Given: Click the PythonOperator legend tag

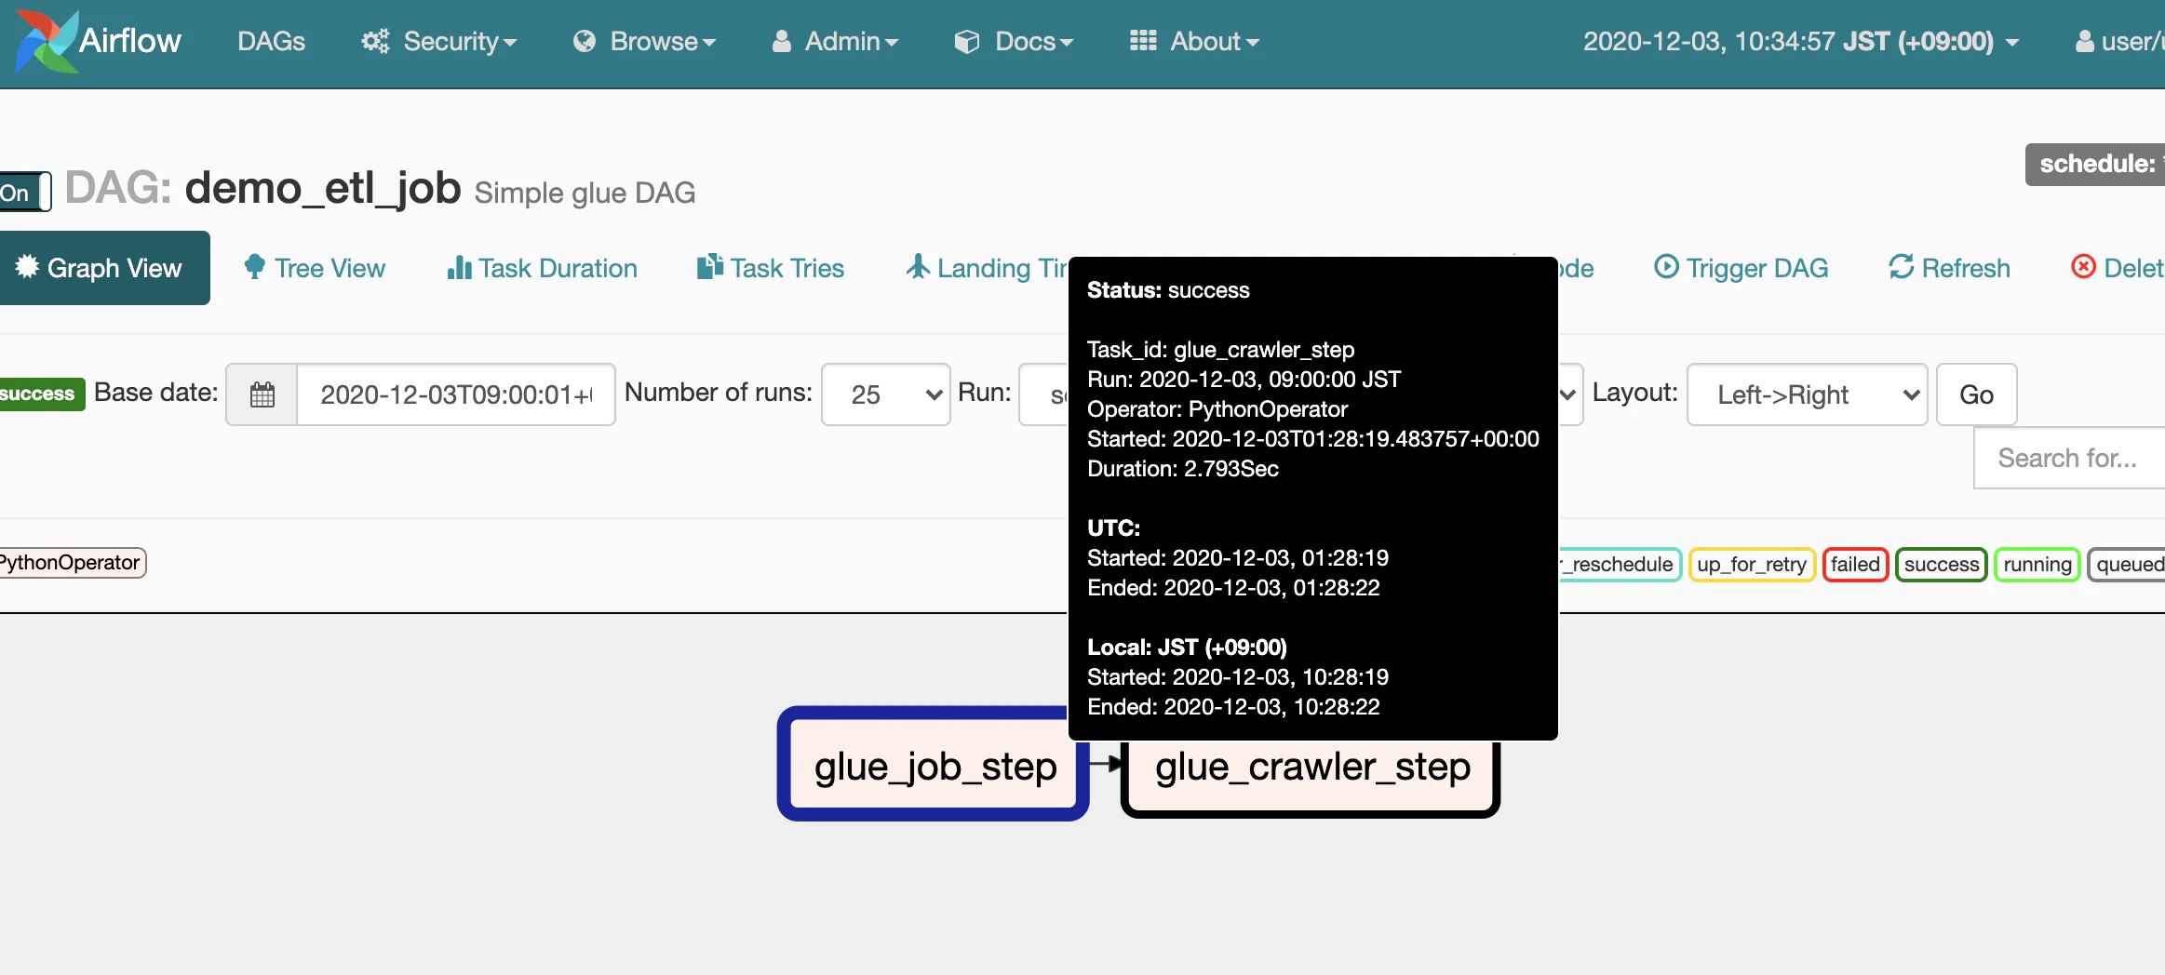Looking at the screenshot, I should [71, 563].
